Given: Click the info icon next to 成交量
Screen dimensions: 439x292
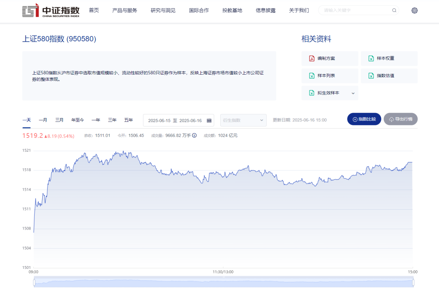Looking at the screenshot, I should [x=194, y=135].
